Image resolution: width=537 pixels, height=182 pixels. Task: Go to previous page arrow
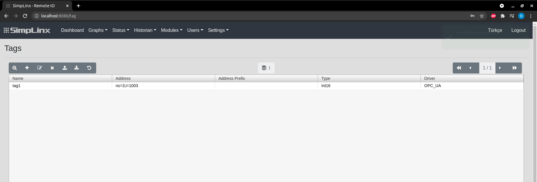[470, 68]
